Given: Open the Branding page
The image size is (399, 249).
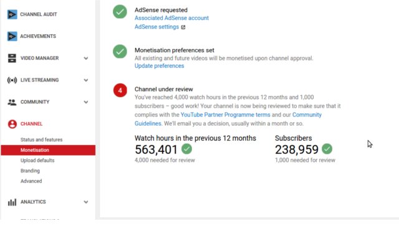Looking at the screenshot, I should [30, 171].
